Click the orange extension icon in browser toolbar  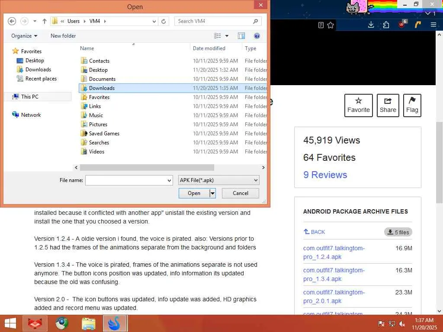[x=417, y=25]
